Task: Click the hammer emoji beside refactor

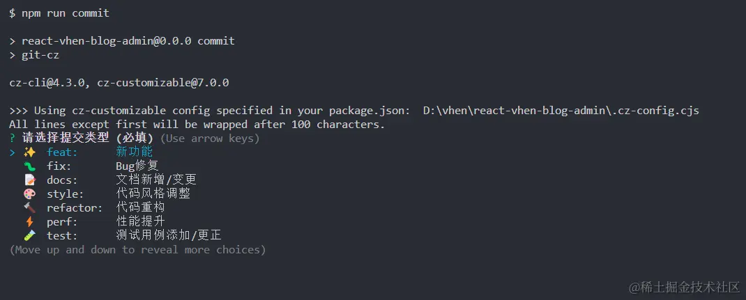Action: coord(29,208)
